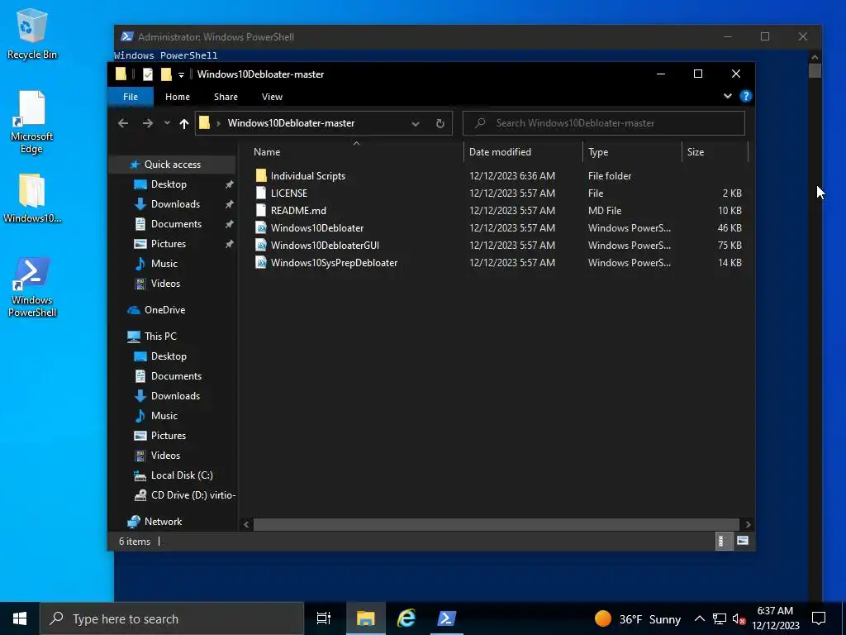Select Windows PowerShell desktop shortcut
846x635 pixels.
click(32, 287)
